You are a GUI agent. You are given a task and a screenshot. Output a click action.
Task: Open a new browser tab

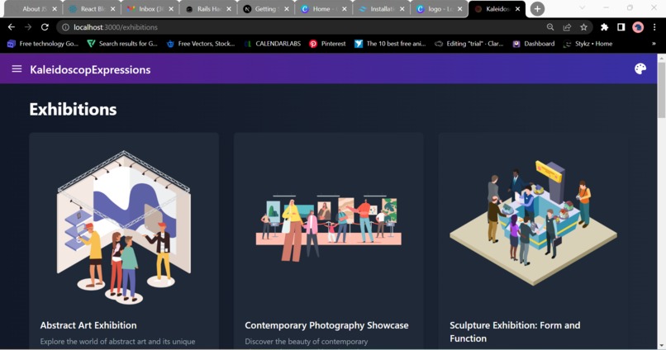tap(537, 9)
